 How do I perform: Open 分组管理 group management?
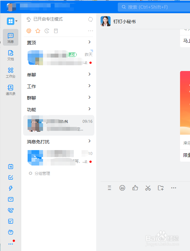tap(39, 173)
